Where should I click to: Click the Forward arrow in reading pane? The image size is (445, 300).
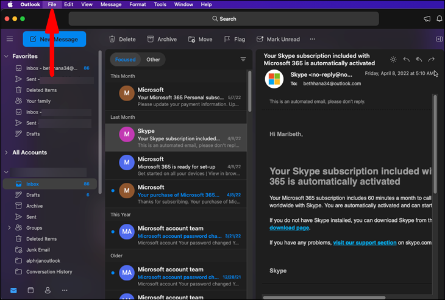tap(432, 59)
